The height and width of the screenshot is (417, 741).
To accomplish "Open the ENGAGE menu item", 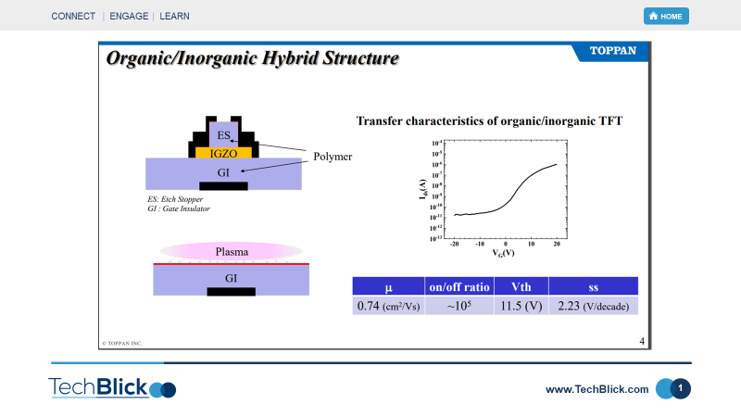I will click(129, 16).
